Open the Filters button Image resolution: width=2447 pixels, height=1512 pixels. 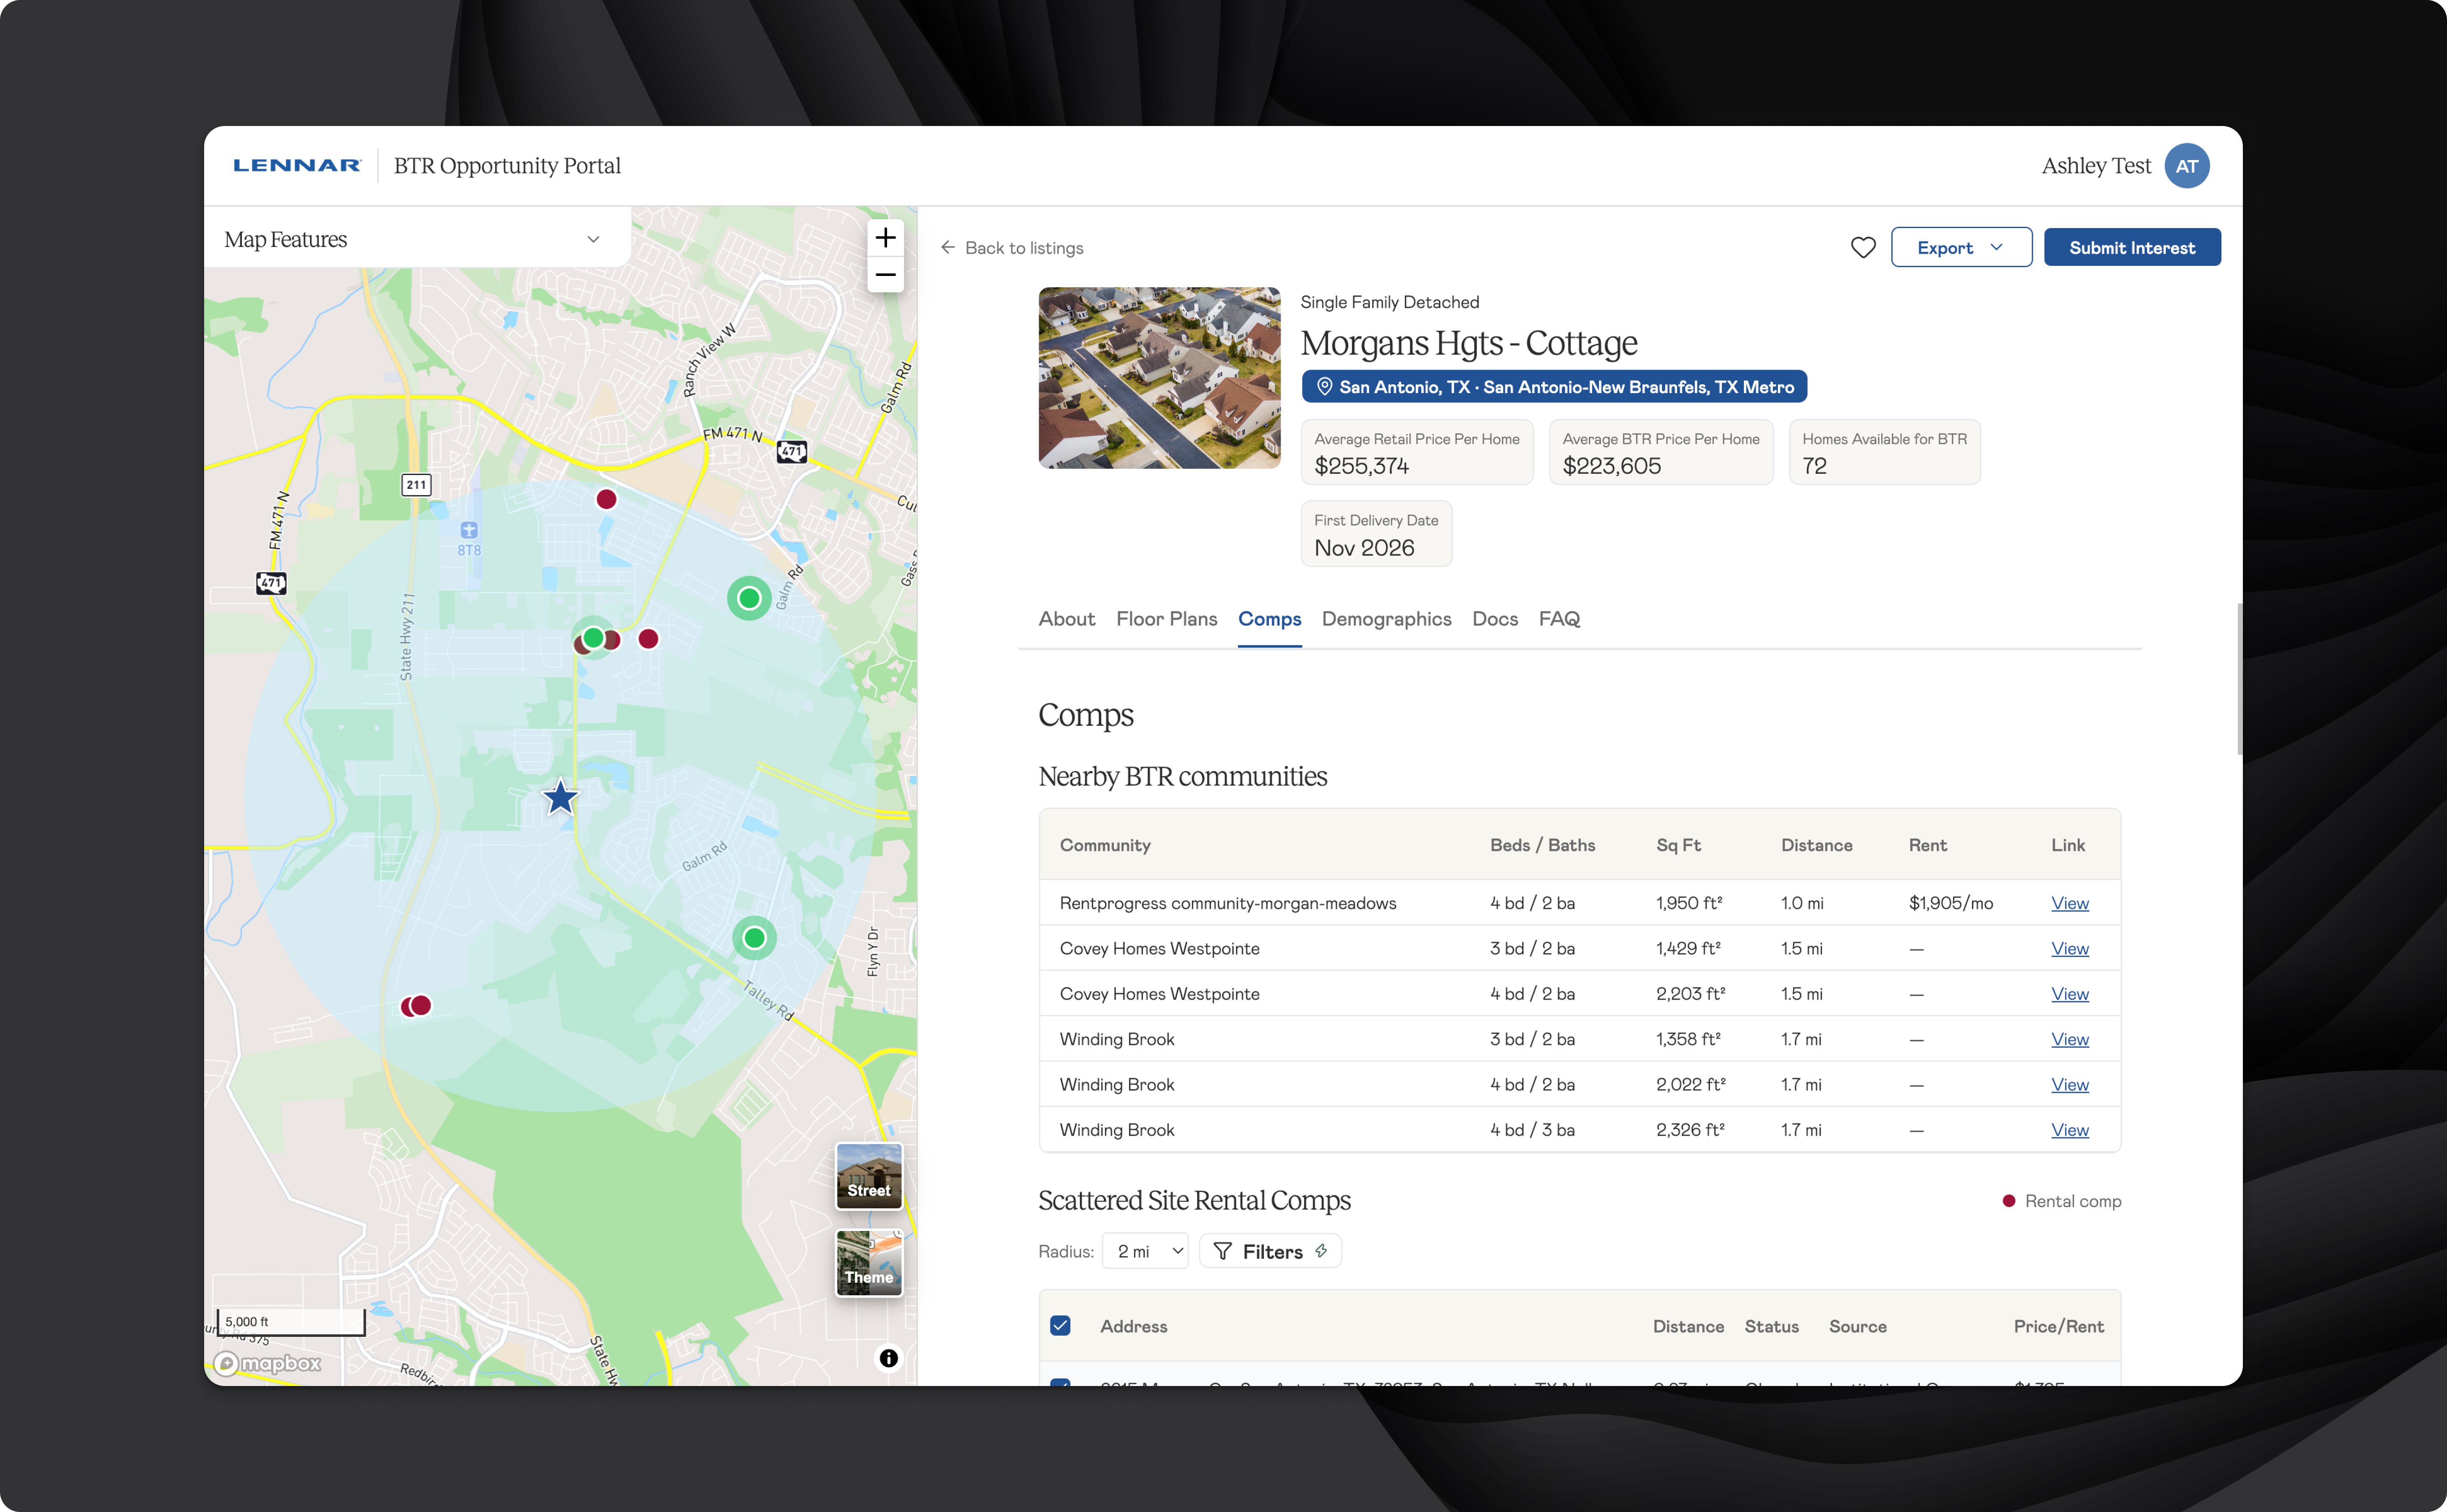coord(1270,1251)
